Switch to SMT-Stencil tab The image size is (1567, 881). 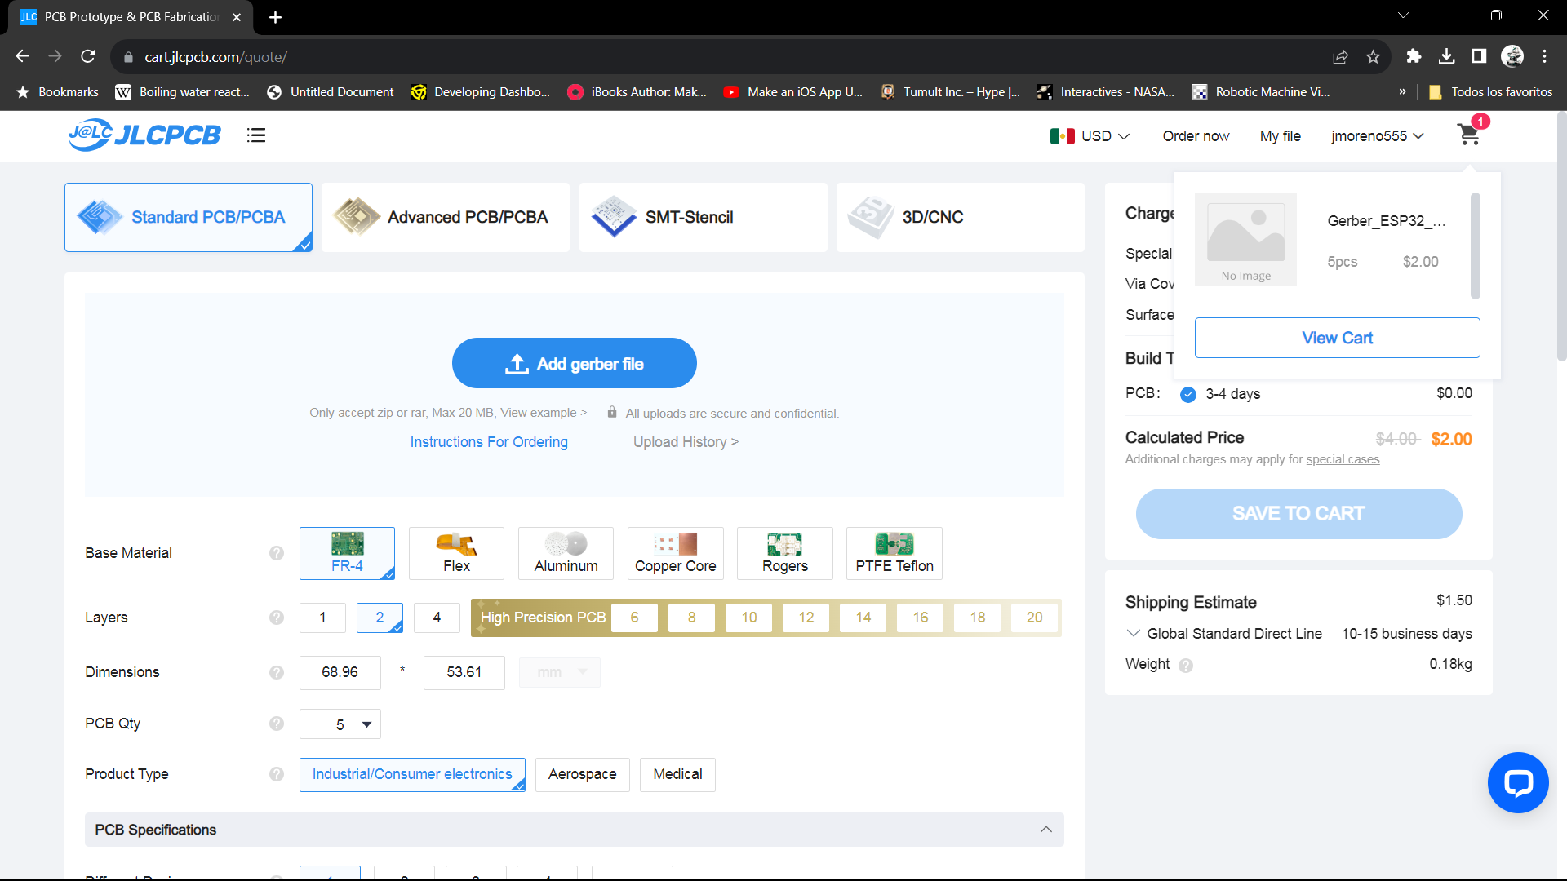click(703, 217)
